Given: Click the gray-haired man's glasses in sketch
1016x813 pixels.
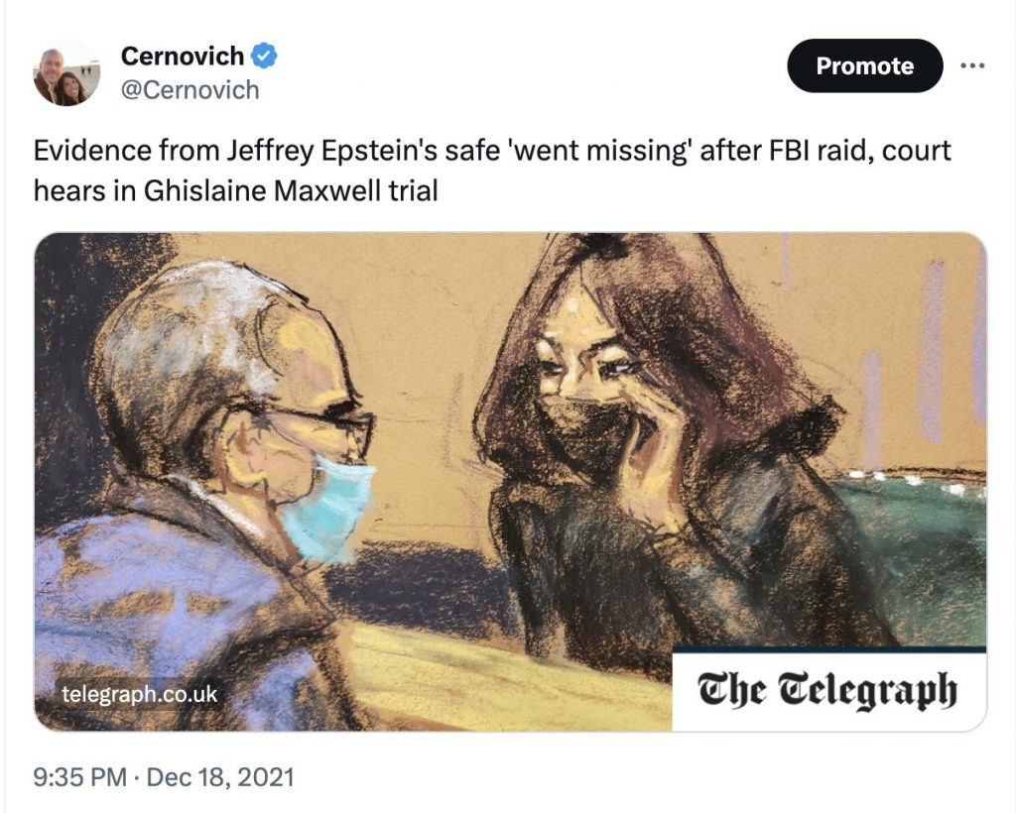Looking at the screenshot, I should (324, 427).
